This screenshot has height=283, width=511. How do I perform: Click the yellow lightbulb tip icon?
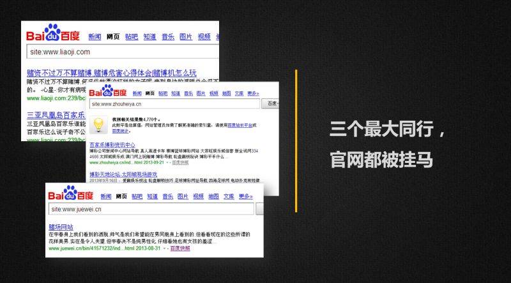[x=98, y=125]
